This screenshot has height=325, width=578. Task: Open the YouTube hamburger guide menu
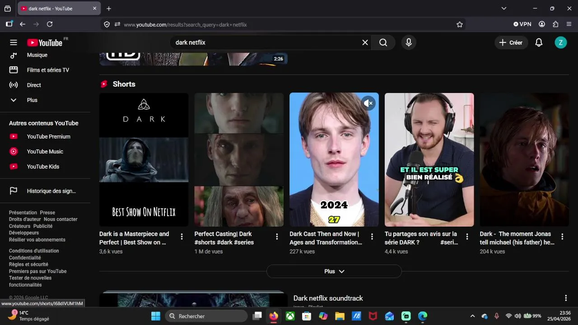[x=14, y=42]
